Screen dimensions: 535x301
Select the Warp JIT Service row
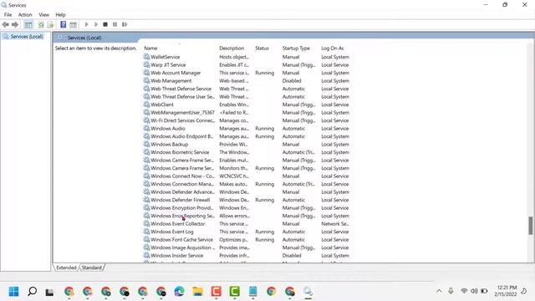(x=247, y=65)
